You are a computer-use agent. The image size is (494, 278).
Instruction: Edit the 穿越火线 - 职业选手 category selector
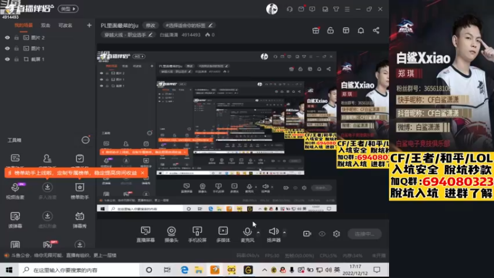(x=128, y=35)
